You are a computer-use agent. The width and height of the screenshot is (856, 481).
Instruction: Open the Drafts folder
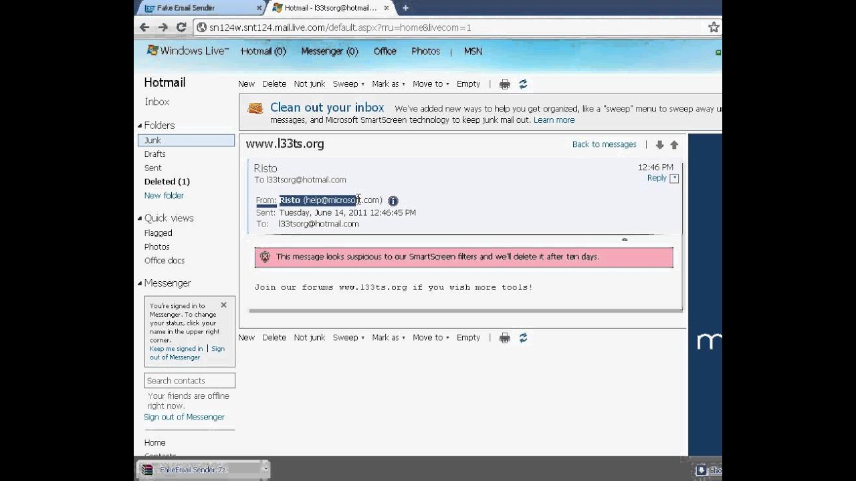tap(154, 154)
